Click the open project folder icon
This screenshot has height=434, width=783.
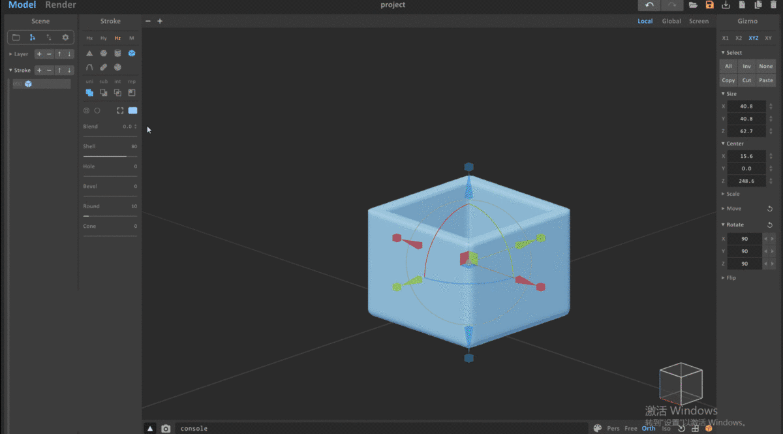point(693,5)
